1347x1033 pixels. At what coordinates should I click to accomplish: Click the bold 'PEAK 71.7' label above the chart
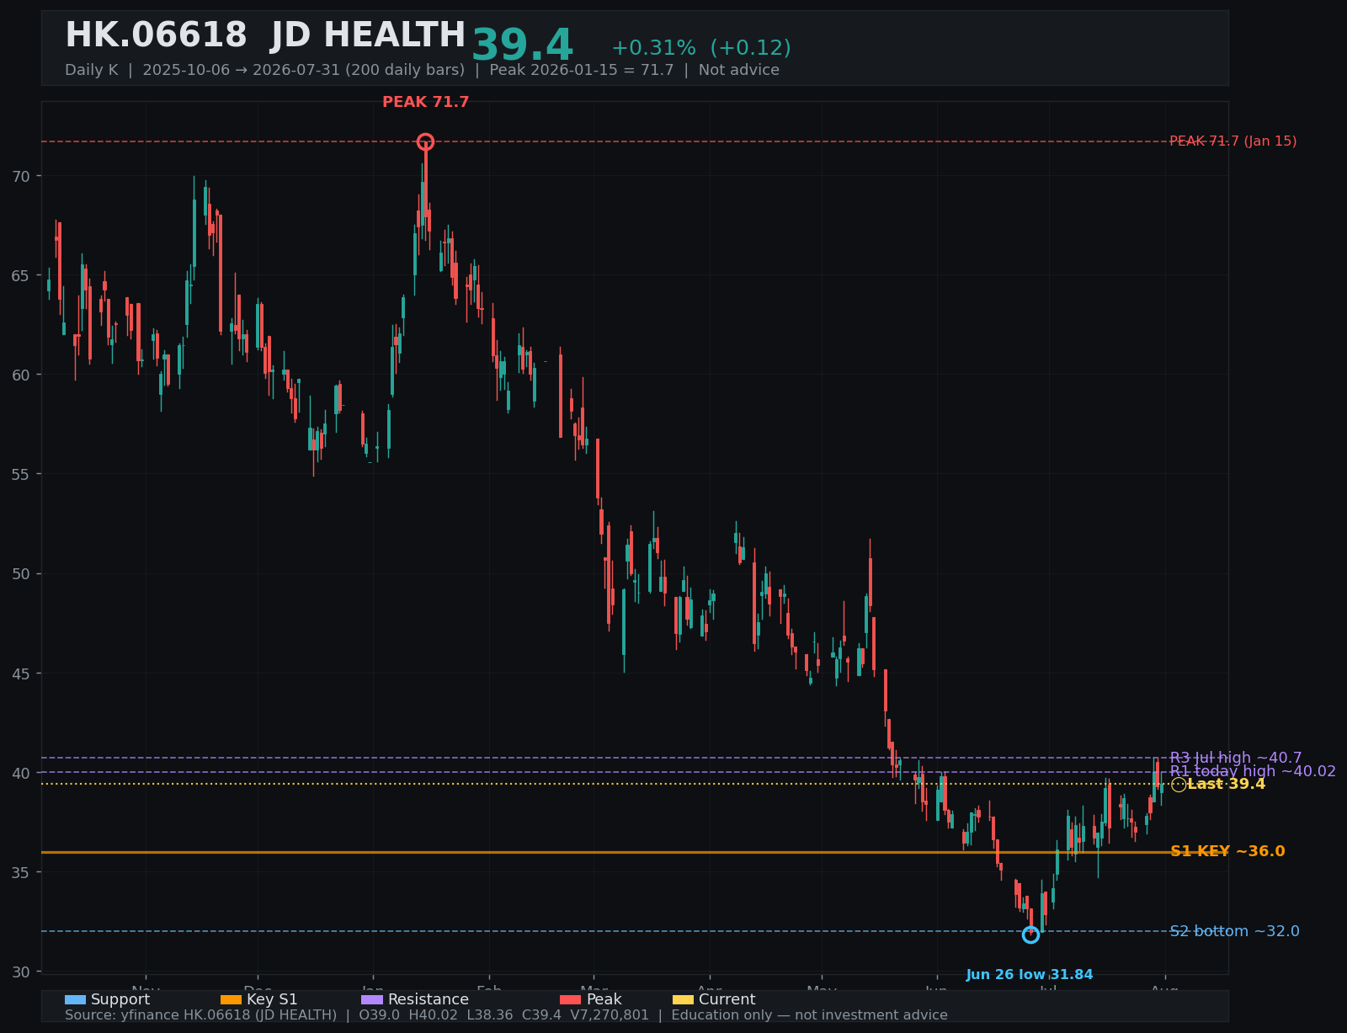pos(426,103)
